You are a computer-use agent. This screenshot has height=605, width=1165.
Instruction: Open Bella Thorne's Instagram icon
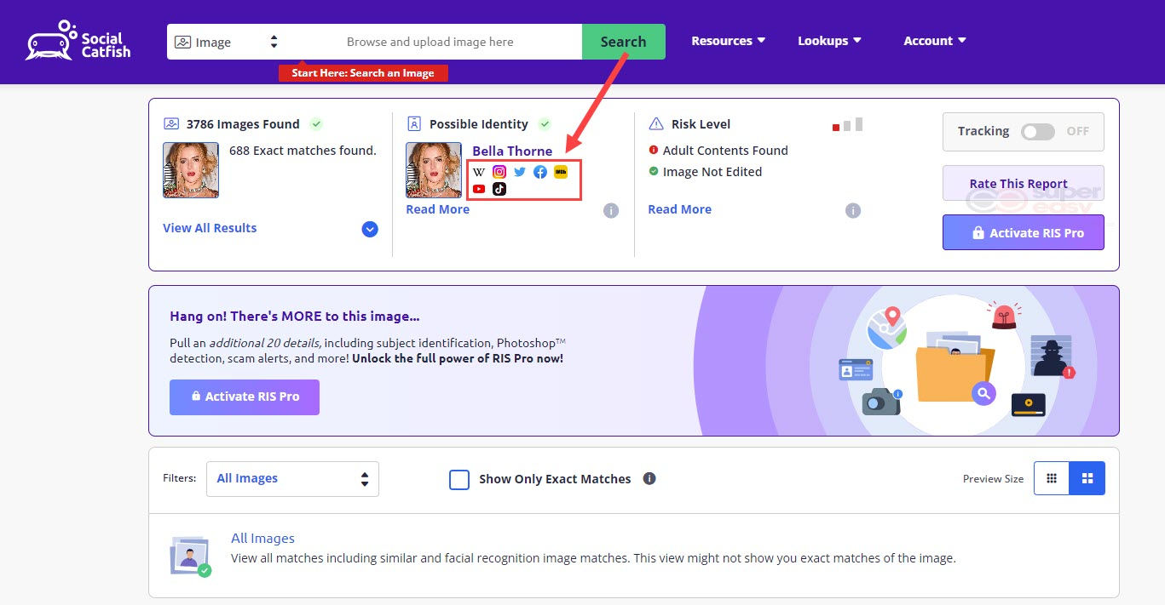pyautogui.click(x=499, y=172)
